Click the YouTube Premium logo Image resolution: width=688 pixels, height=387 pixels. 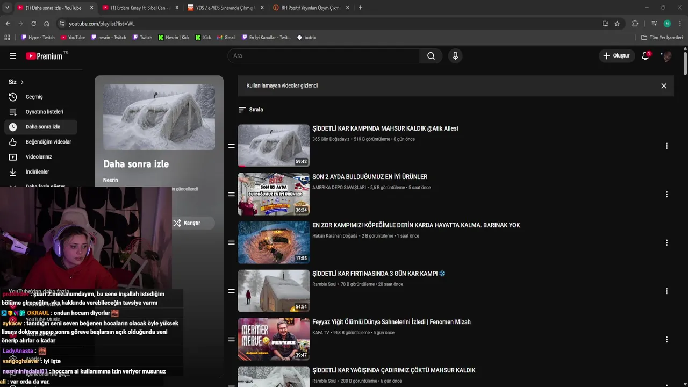[44, 56]
